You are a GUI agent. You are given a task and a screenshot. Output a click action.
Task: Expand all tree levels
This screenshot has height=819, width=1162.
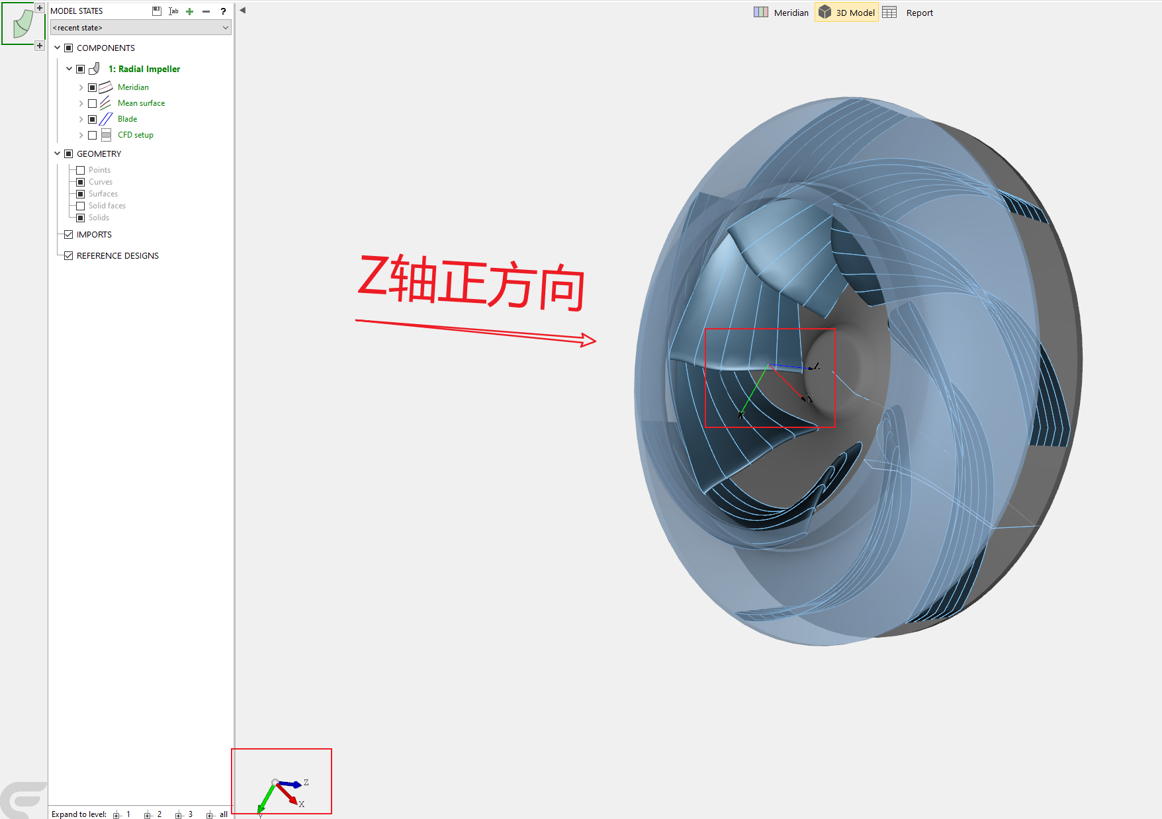[x=217, y=814]
